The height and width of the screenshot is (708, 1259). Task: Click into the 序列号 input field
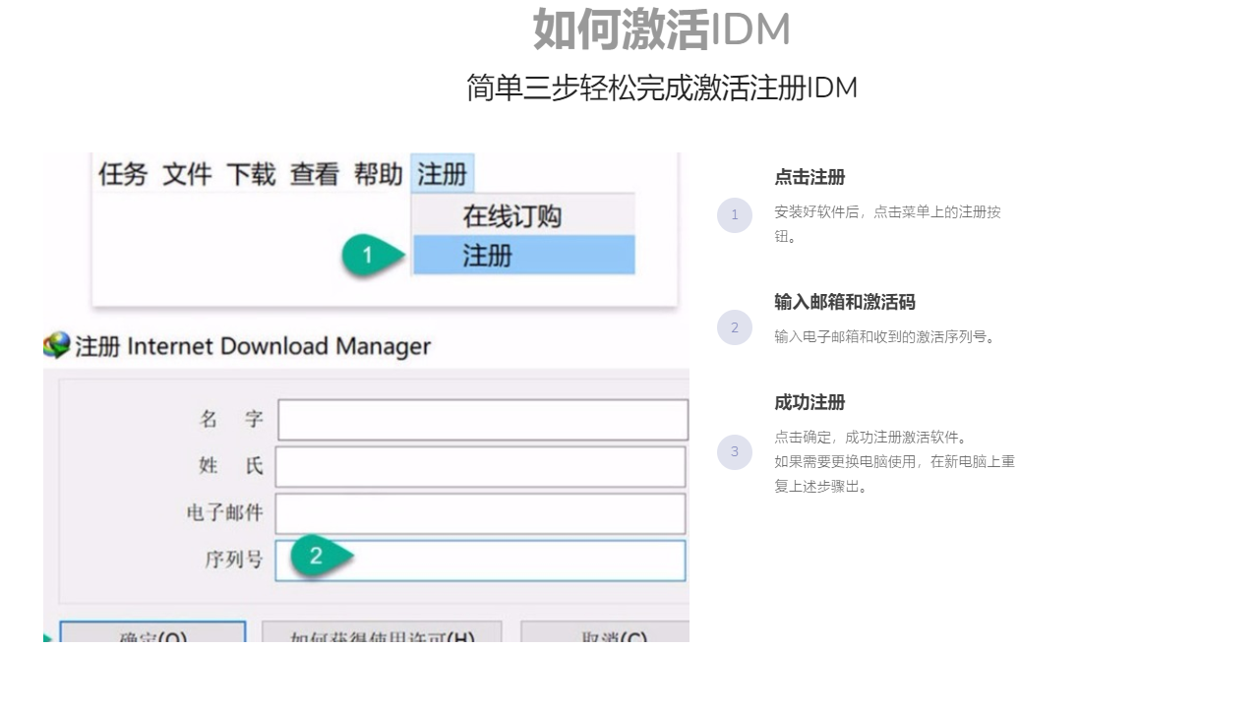tap(480, 560)
